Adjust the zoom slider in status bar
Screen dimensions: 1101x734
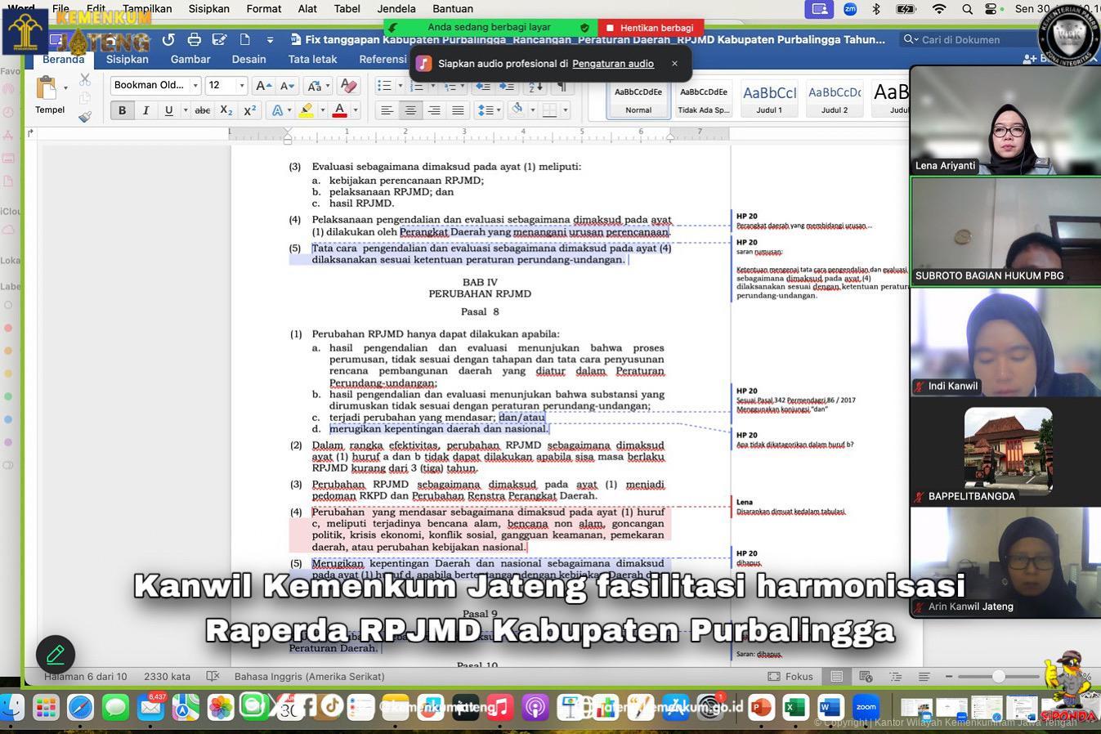click(x=998, y=676)
